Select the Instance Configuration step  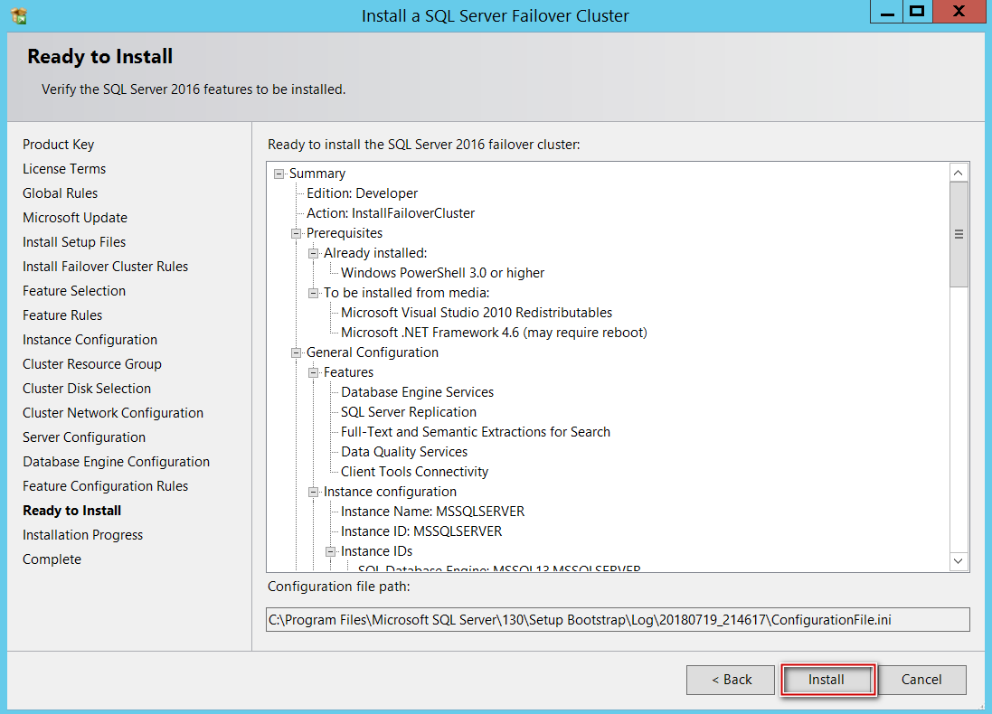(90, 340)
